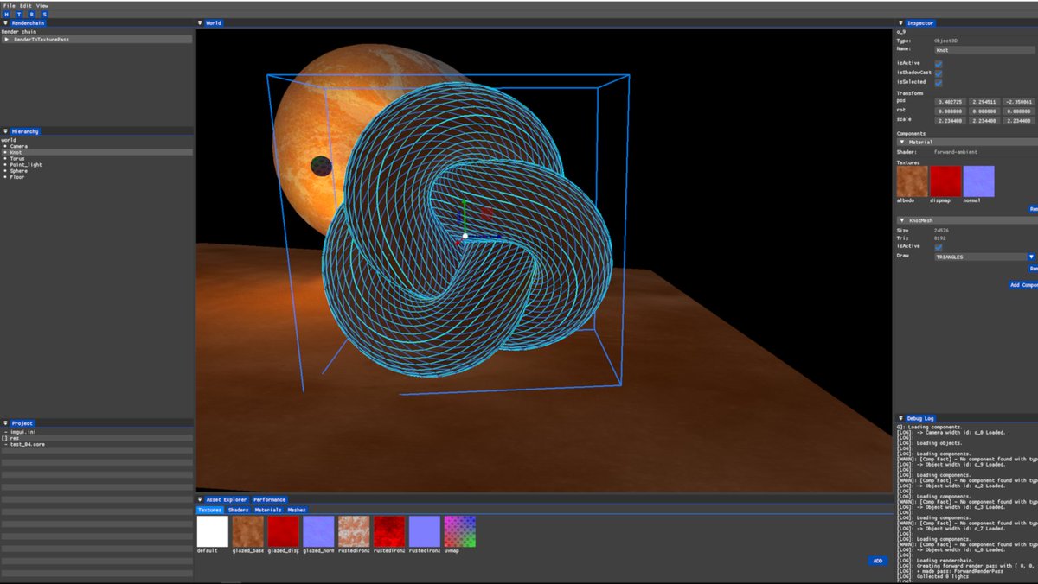Screen dimensions: 1038x584
Task: Open the Edit menu
Action: tap(26, 5)
